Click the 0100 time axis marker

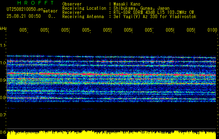point(212,30)
